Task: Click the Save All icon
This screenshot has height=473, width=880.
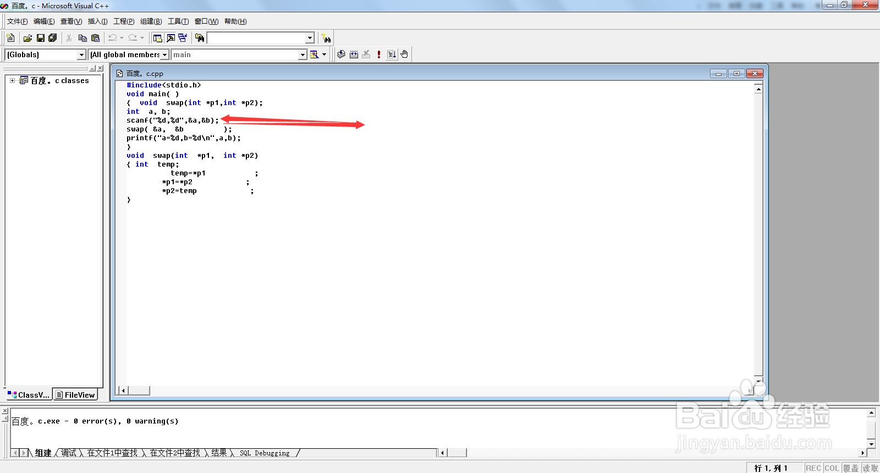Action: (x=53, y=38)
